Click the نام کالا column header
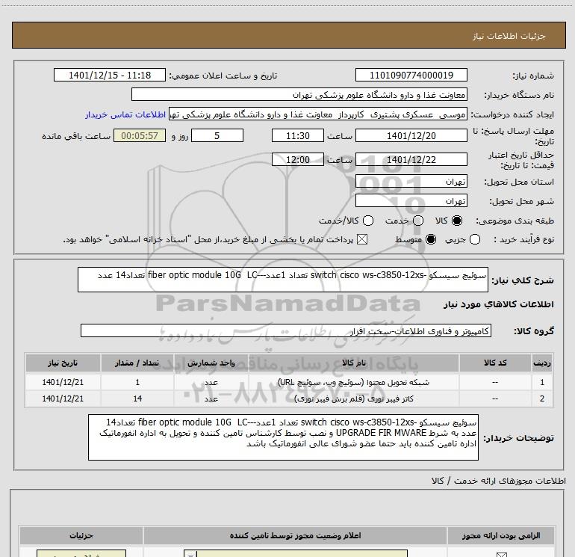Image resolution: width=575 pixels, height=557 pixels. pyautogui.click(x=353, y=363)
